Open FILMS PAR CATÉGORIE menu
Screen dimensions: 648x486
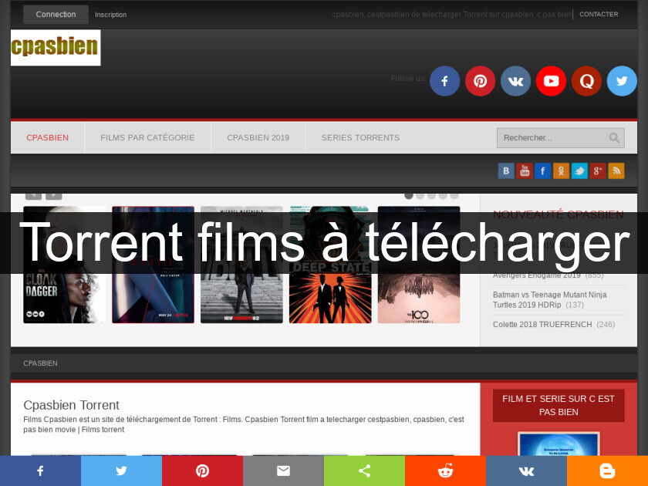[147, 137]
